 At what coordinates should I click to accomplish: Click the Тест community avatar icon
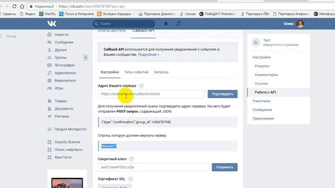pos(256,42)
